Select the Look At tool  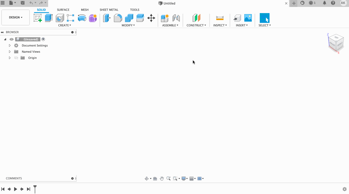click(155, 179)
